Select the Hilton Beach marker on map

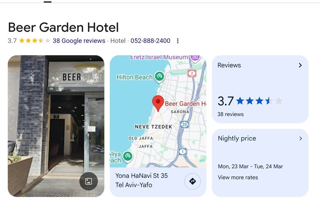coord(159,77)
